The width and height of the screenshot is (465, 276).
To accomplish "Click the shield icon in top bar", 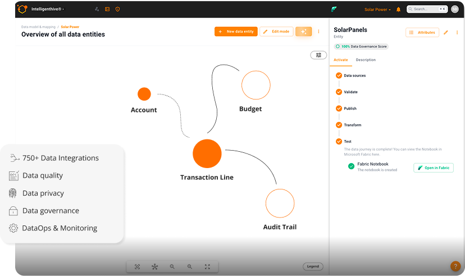I will point(117,10).
